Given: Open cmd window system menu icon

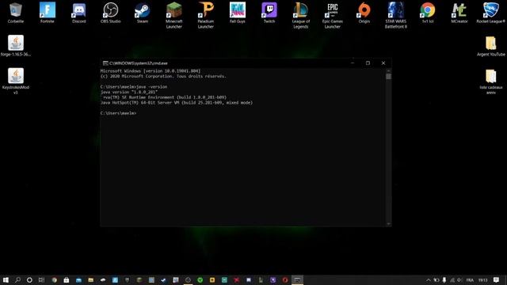Looking at the screenshot, I should 105,63.
